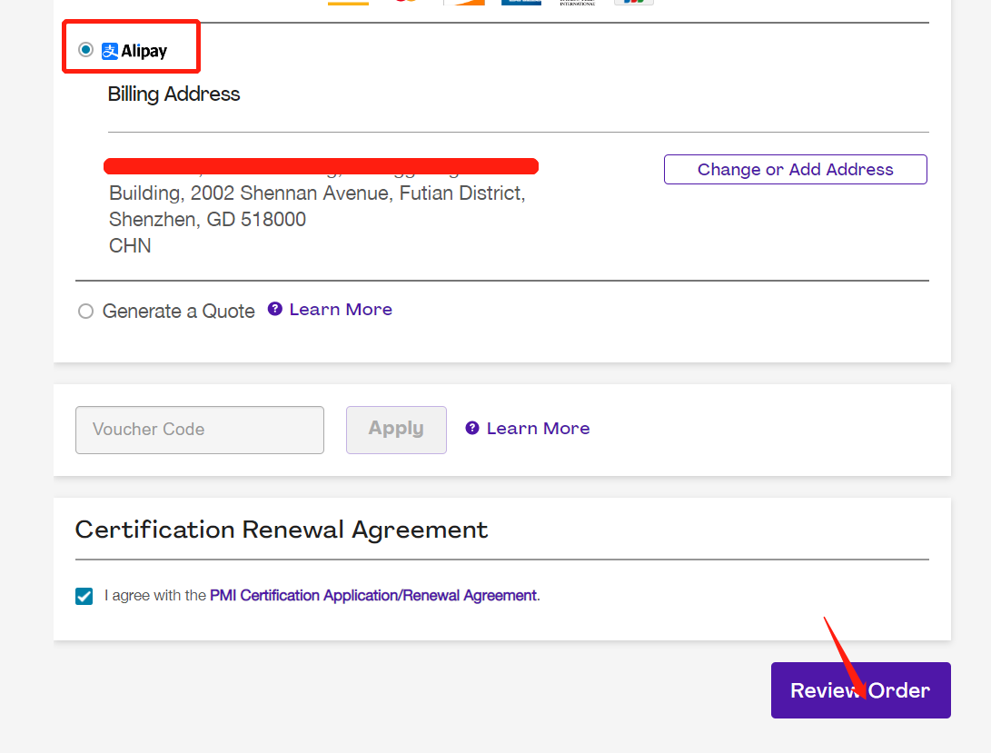
Task: Select the Generate a Quote option
Action: point(85,311)
